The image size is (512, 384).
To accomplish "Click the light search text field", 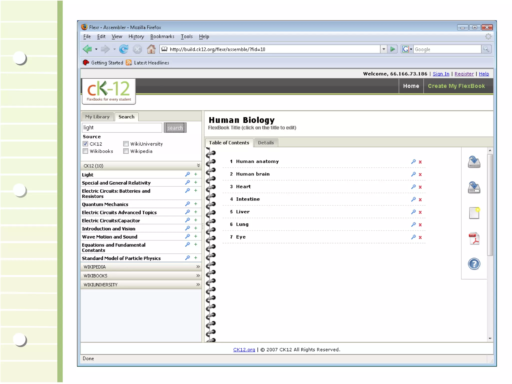I will (122, 128).
